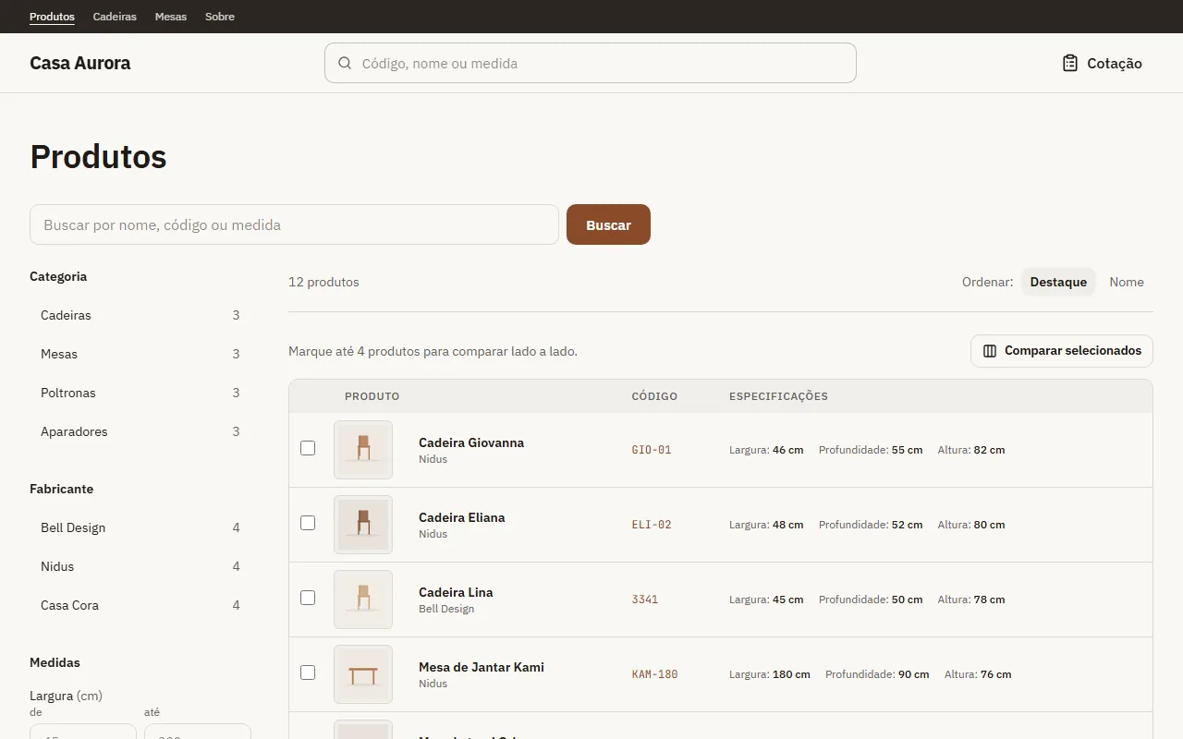The width and height of the screenshot is (1183, 739).
Task: Sort products by Nome
Action: point(1127,282)
